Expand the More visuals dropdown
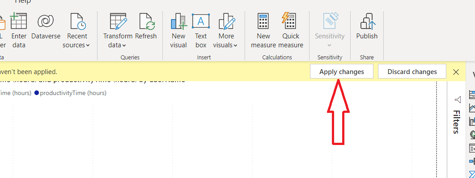 (225, 30)
